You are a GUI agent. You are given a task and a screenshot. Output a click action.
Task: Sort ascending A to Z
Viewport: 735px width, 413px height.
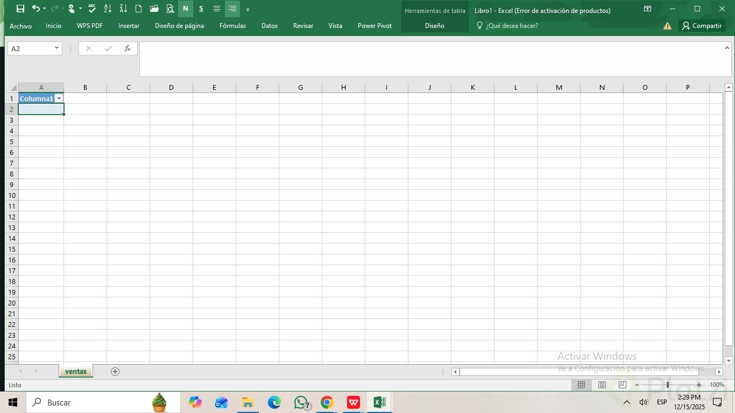tap(108, 9)
